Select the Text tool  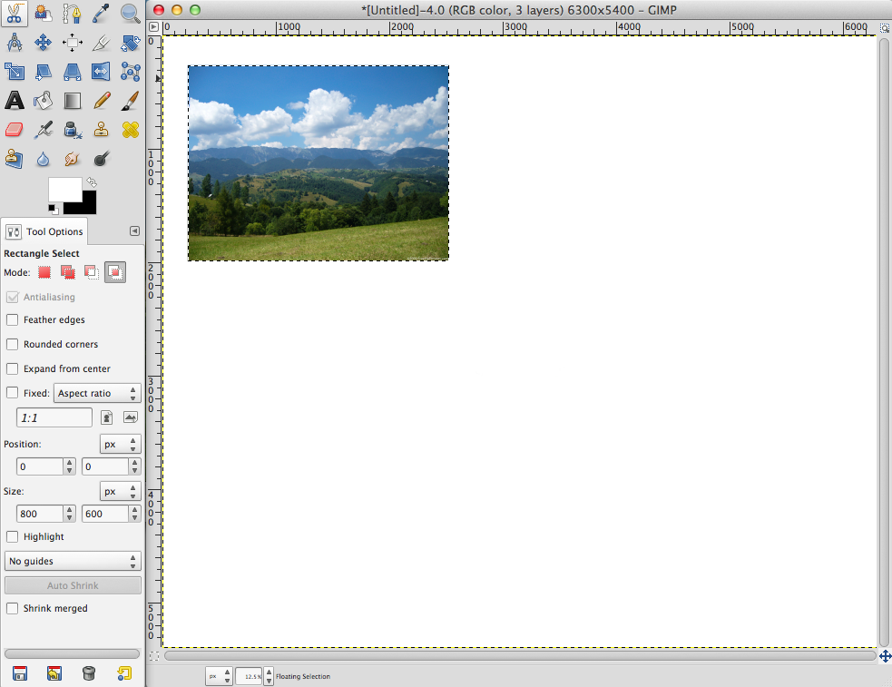click(x=15, y=101)
